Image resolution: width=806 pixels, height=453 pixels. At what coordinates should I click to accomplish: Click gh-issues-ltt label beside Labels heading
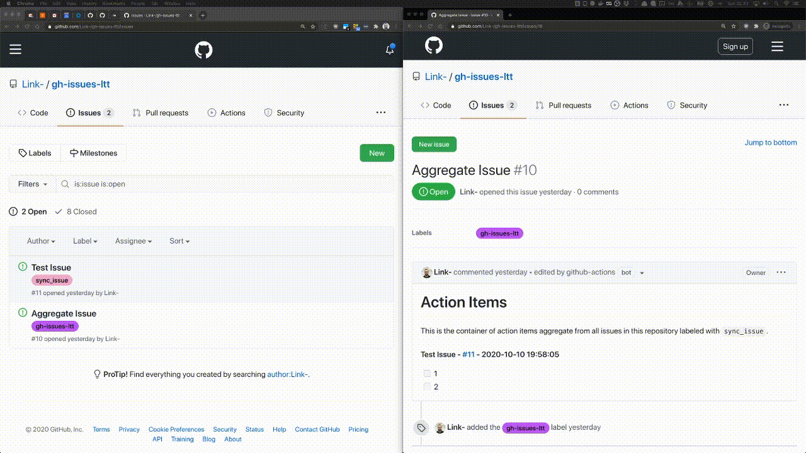[x=499, y=233]
